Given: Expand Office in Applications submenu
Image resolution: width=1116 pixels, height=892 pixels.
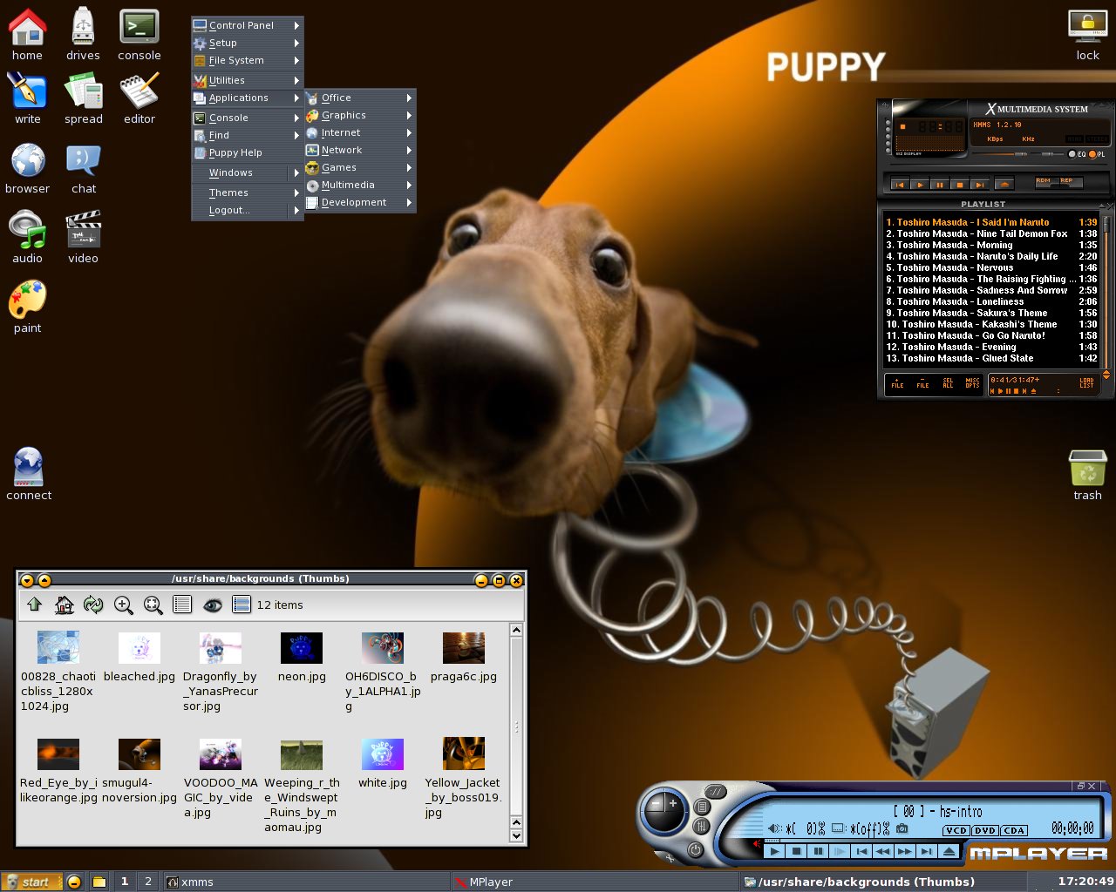Looking at the screenshot, I should [359, 98].
